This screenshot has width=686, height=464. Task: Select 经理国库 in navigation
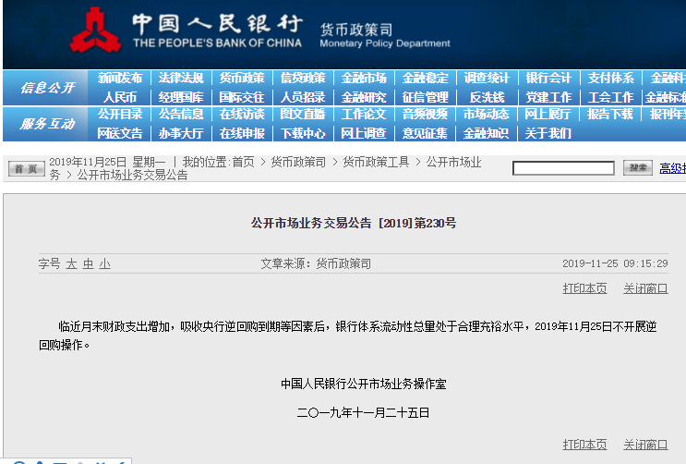click(x=181, y=97)
